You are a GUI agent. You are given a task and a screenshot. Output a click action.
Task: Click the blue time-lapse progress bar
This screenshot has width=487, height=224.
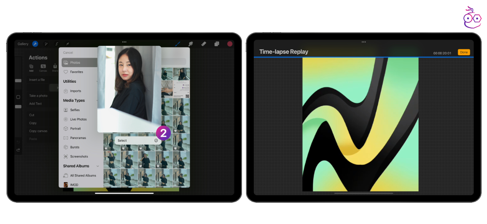click(363, 57)
